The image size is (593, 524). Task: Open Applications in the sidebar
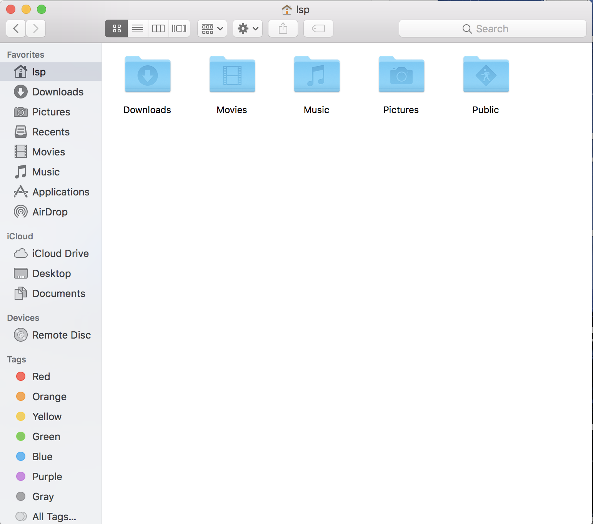click(51, 192)
